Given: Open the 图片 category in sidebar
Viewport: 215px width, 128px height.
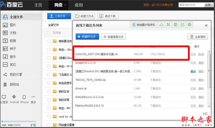Looking at the screenshot, I should click(9, 25).
